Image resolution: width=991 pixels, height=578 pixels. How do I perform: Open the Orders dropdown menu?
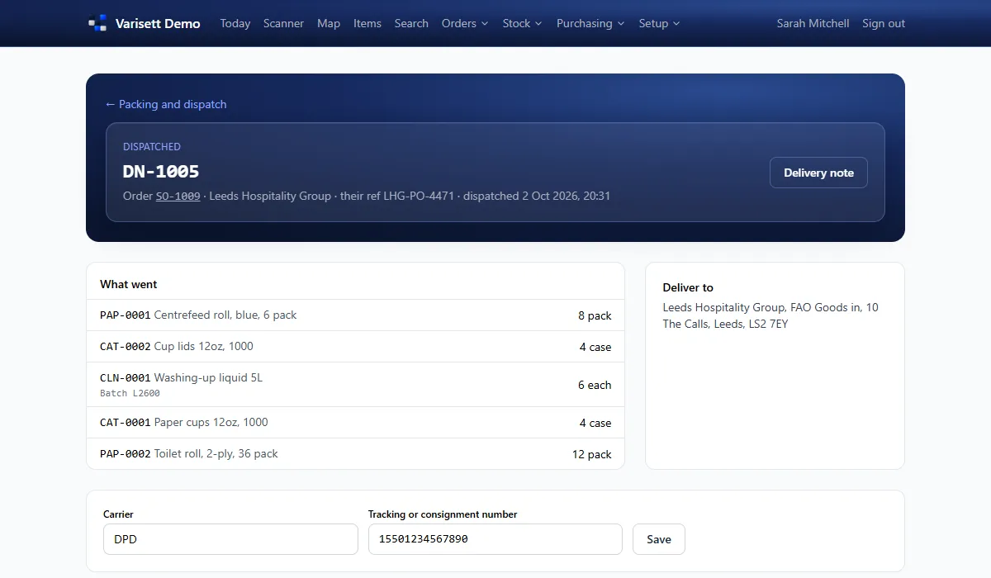tap(465, 23)
